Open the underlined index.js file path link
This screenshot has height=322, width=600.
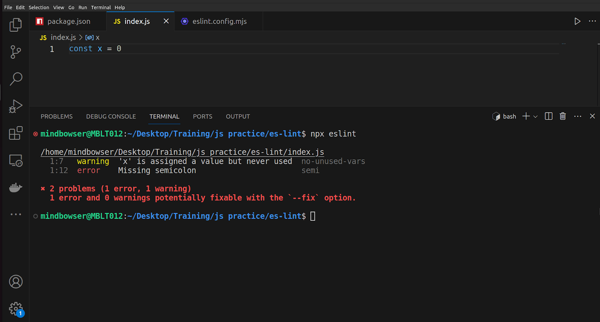(182, 152)
